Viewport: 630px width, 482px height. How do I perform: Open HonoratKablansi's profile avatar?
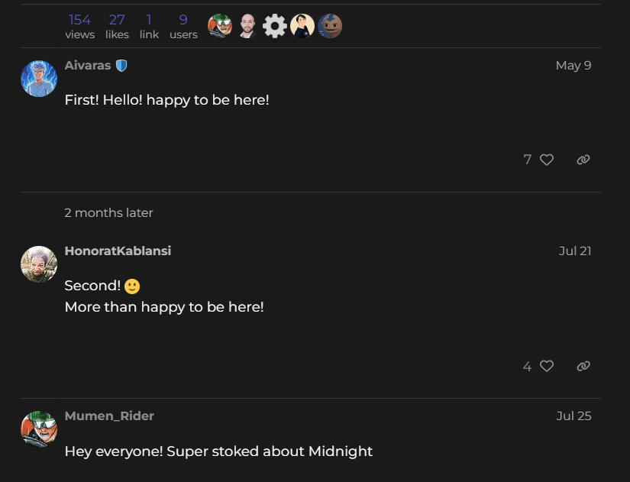pyautogui.click(x=39, y=264)
